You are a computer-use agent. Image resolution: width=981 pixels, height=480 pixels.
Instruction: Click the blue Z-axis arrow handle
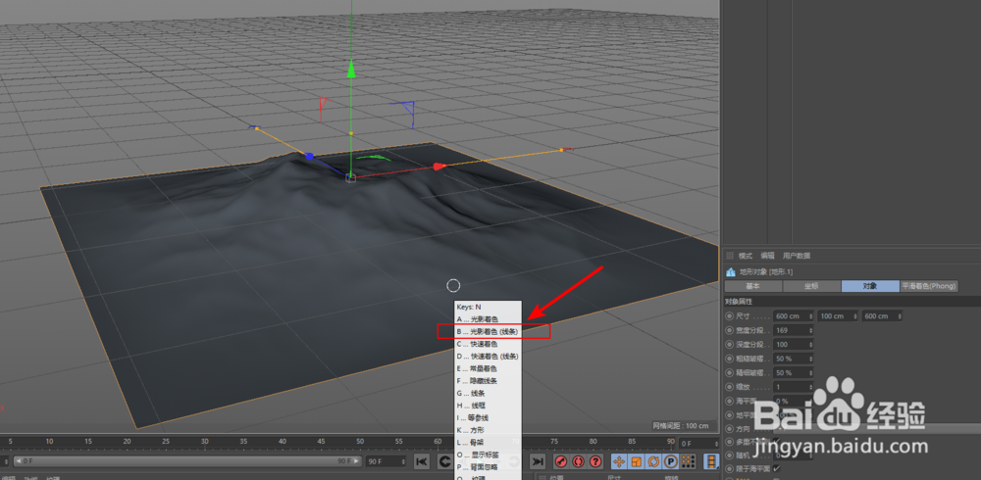point(309,157)
